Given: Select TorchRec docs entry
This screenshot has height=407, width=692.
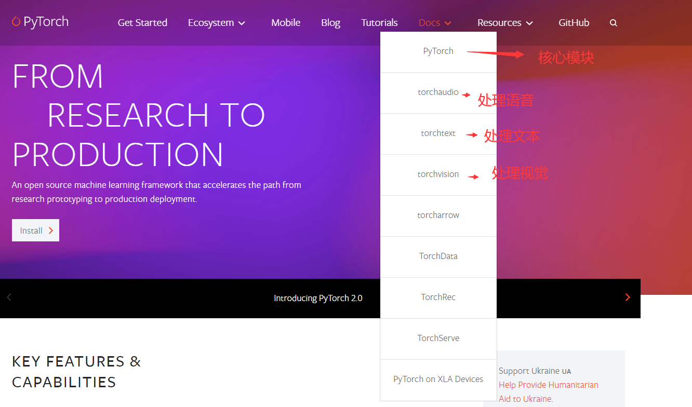Looking at the screenshot, I should [x=438, y=297].
